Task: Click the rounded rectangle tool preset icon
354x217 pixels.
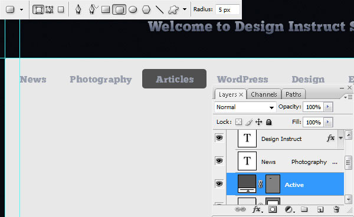Action: 10,9
